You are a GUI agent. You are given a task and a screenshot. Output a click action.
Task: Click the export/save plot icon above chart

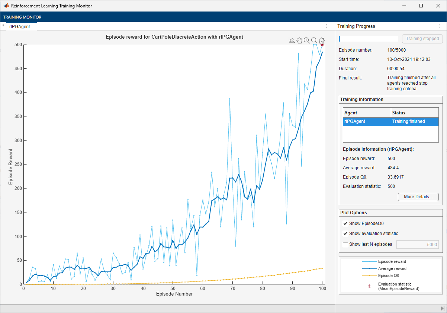point(292,40)
